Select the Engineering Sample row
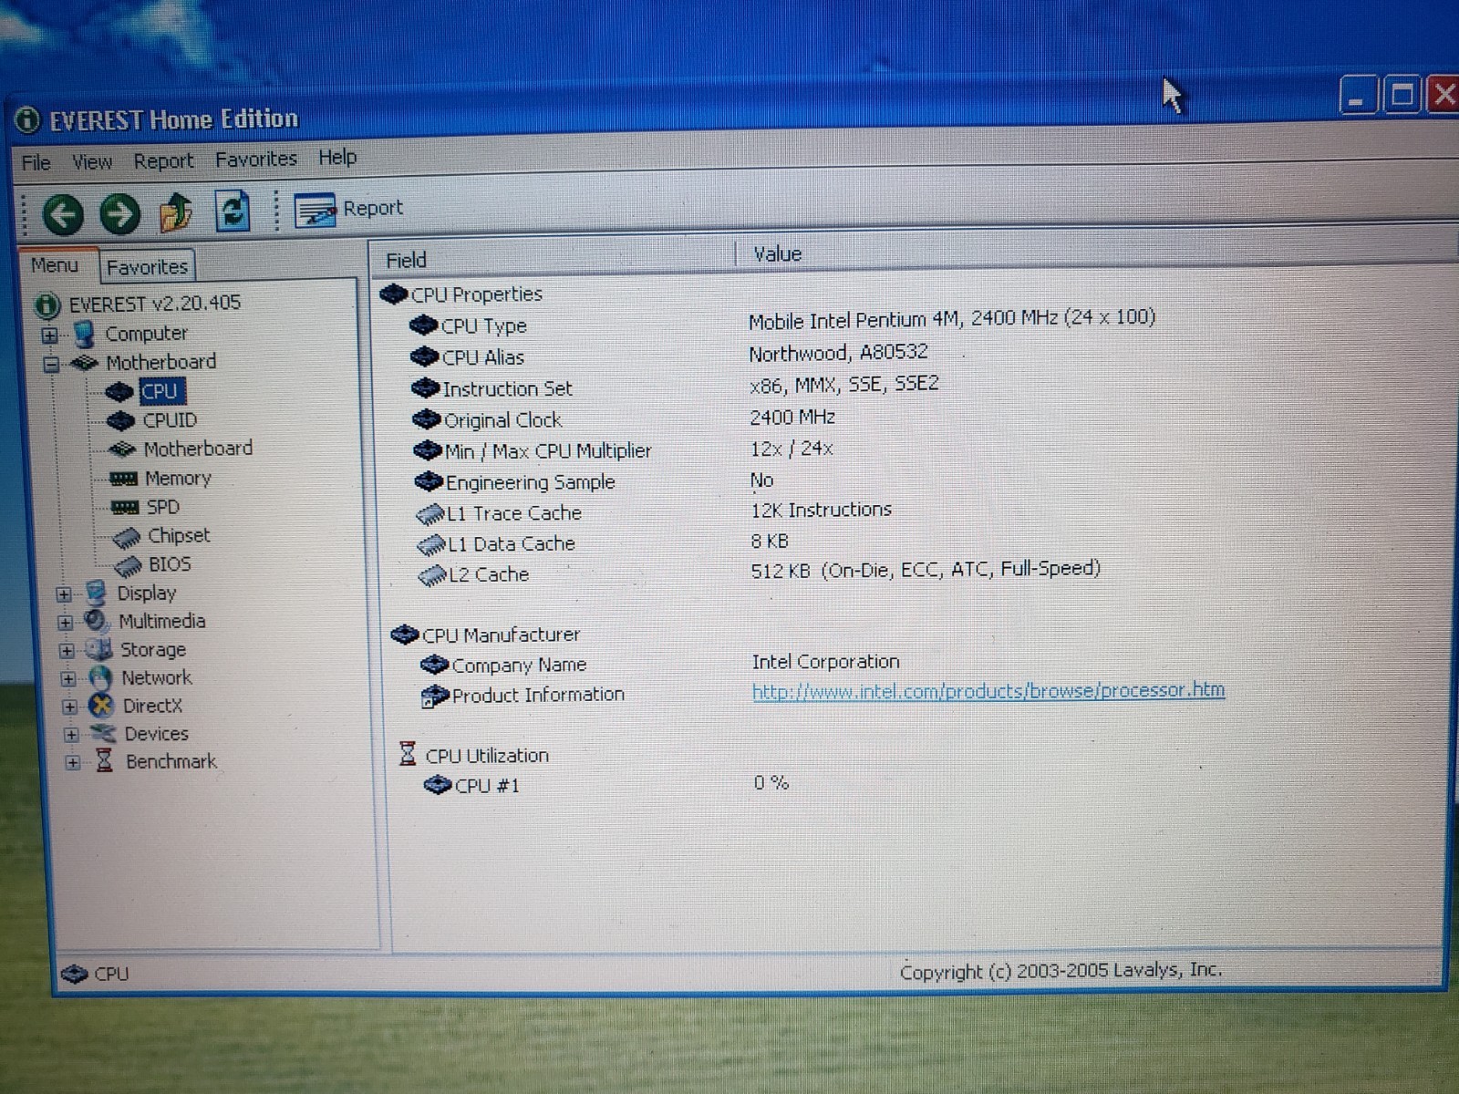The height and width of the screenshot is (1094, 1459). tap(595, 481)
